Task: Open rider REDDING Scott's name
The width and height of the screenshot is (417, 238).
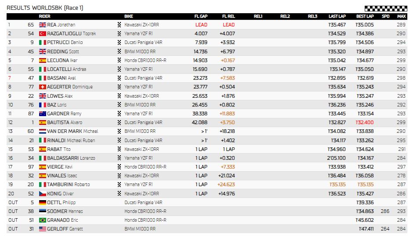Action: click(63, 51)
